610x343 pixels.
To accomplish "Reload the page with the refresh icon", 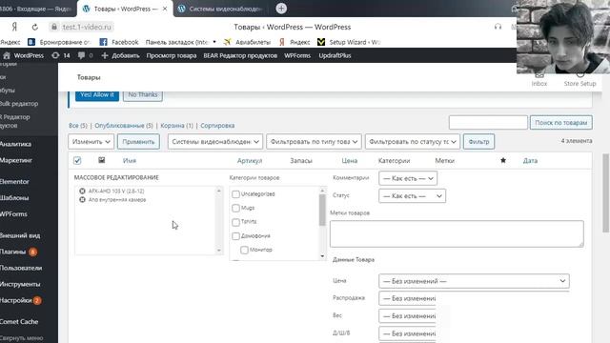I will 35,27.
